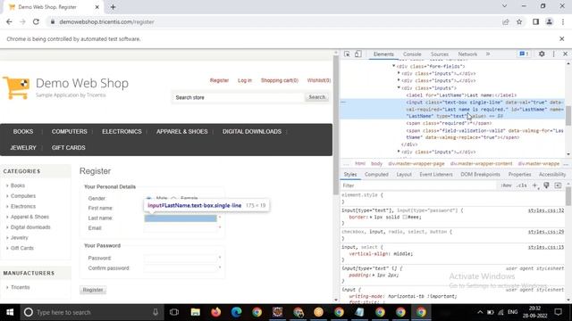Open a new browser tab with plus

pyautogui.click(x=114, y=7)
